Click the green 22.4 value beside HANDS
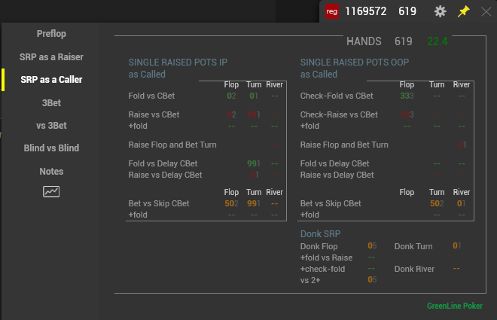 click(438, 41)
